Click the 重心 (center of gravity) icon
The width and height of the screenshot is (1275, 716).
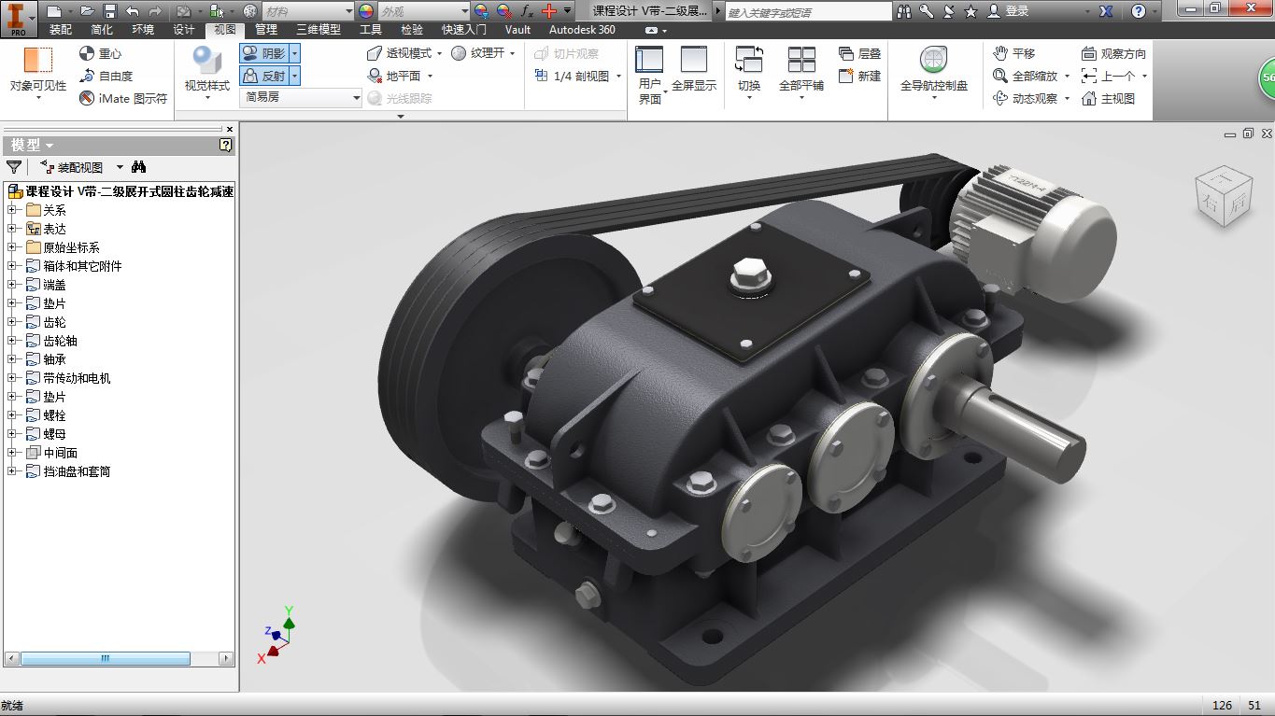88,53
